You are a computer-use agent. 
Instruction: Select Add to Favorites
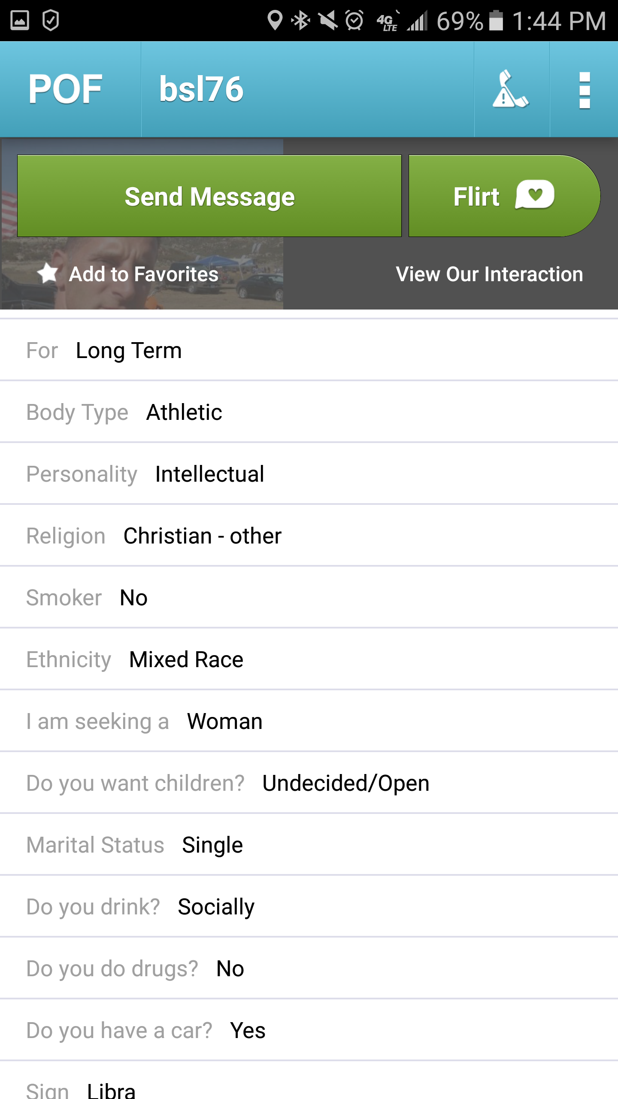point(144,274)
